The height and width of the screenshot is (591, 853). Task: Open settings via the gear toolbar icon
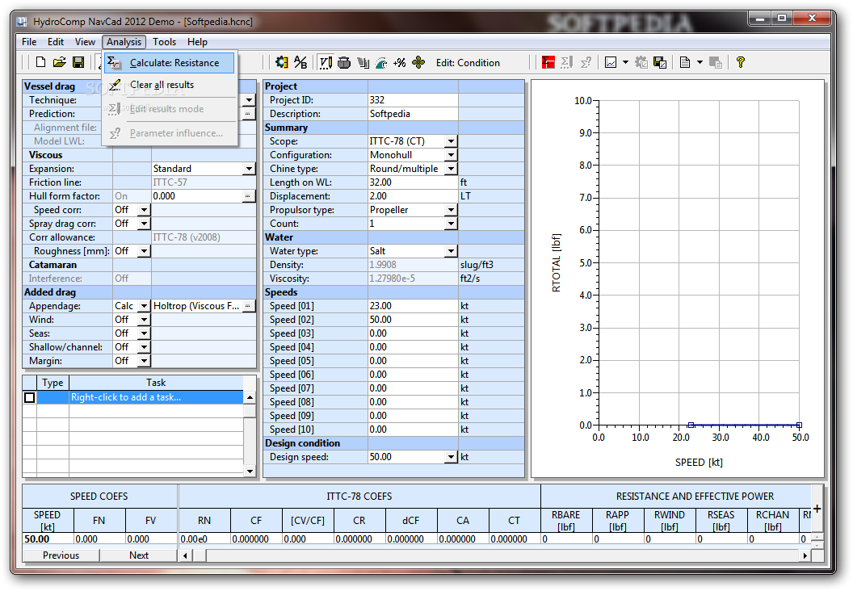coord(281,62)
